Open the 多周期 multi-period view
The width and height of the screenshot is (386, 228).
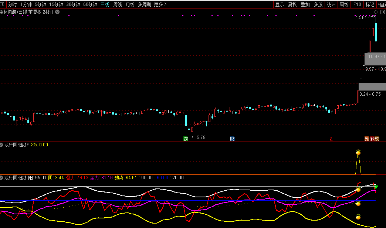(144, 4)
